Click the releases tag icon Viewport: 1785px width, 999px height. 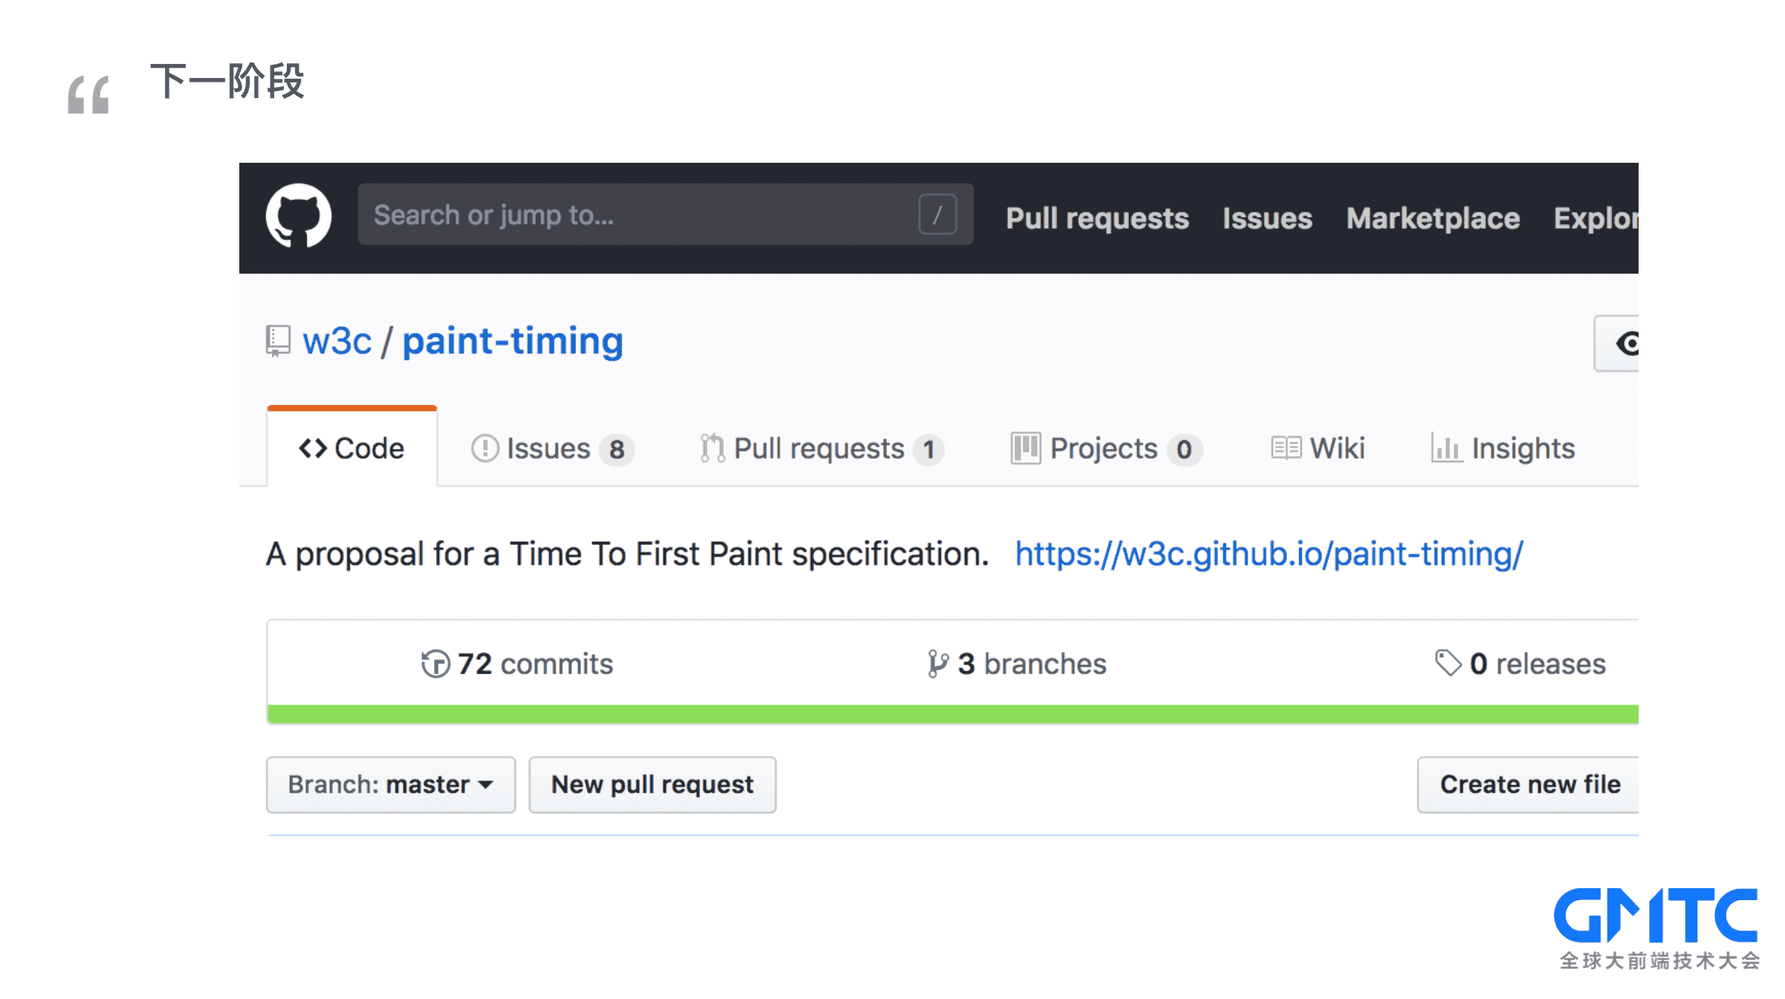point(1448,662)
